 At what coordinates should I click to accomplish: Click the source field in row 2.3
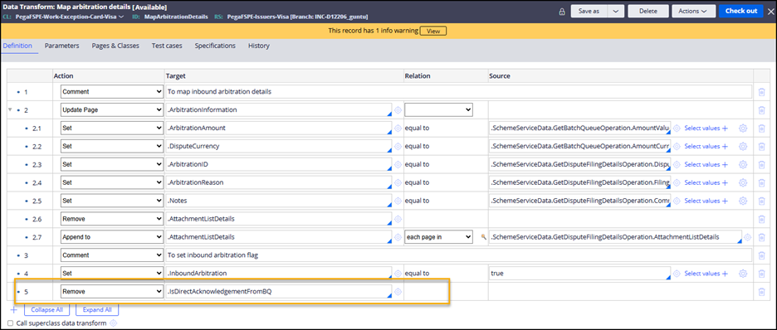click(x=579, y=164)
